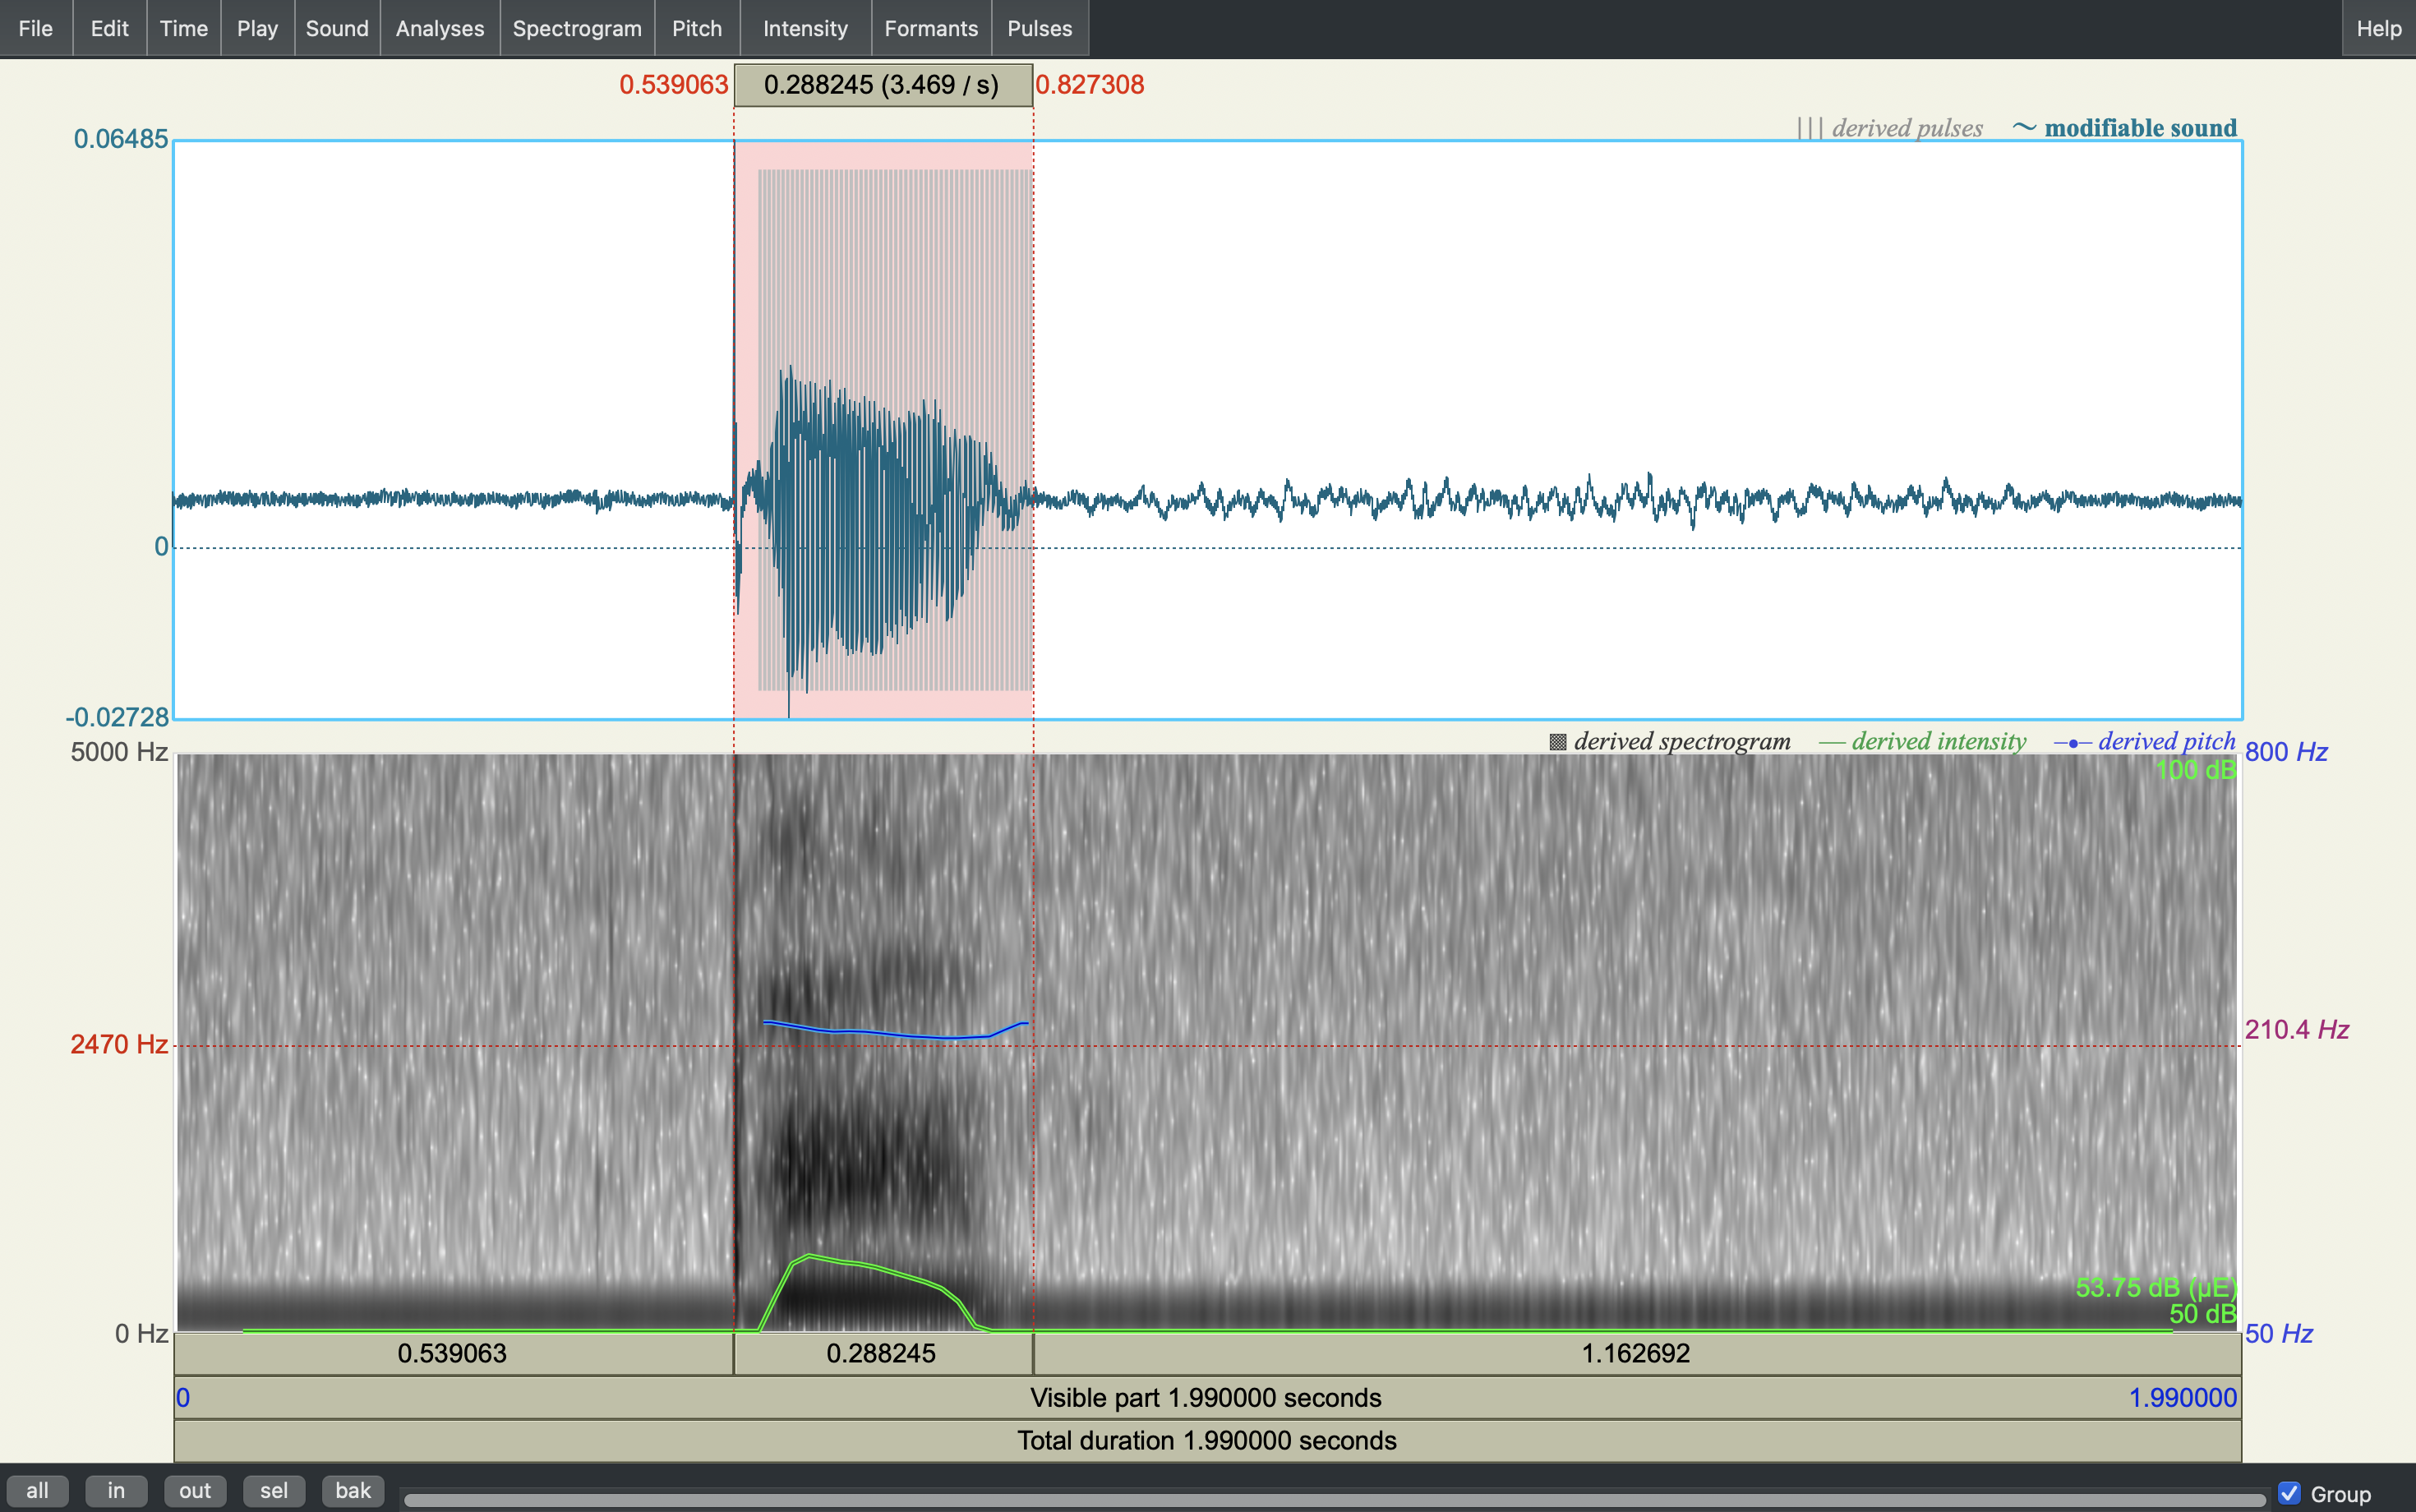Open the Edit menu

pos(110,28)
